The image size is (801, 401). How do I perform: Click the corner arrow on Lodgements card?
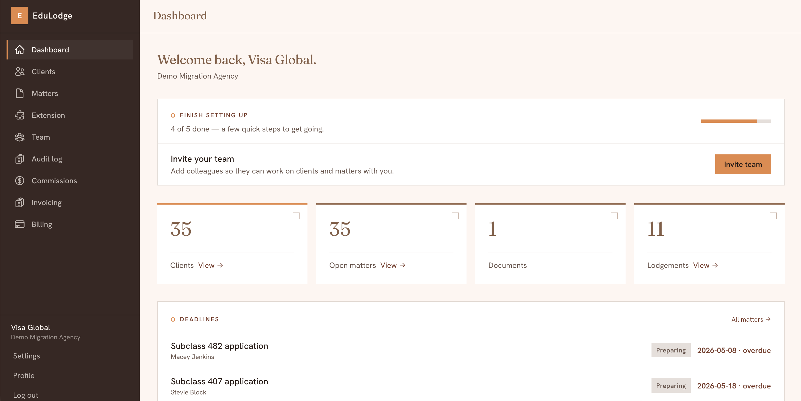click(773, 216)
